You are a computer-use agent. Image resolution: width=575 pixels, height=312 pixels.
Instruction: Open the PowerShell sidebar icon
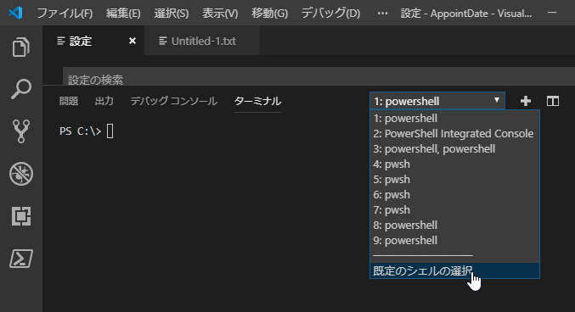[21, 259]
